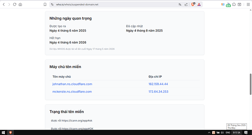Viewport: 252px width, 135px height.
Task: Click the 'Tên máy chủ' column header
Action: [x=62, y=76]
